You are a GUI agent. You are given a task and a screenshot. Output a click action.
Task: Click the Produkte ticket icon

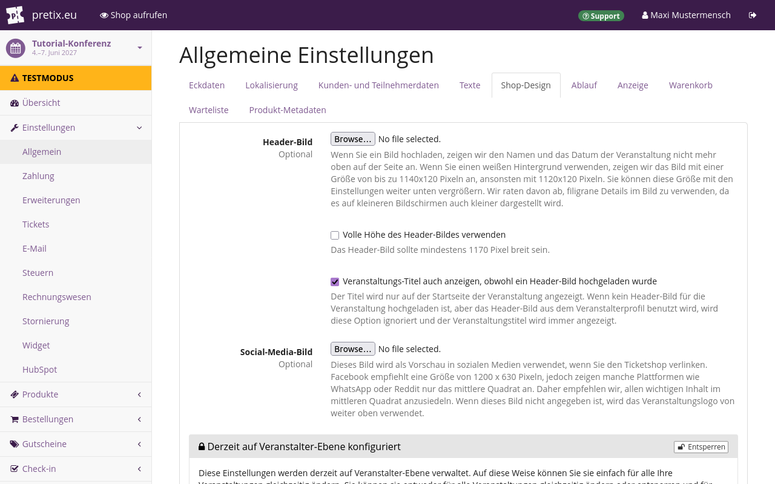15,394
